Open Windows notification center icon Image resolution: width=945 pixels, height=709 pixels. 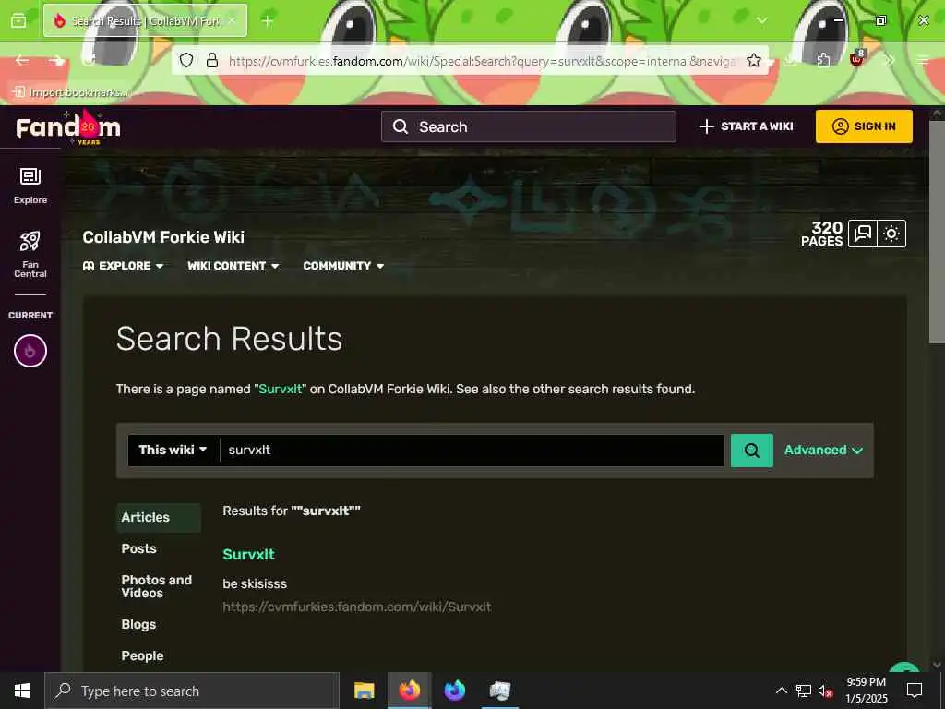pos(915,691)
